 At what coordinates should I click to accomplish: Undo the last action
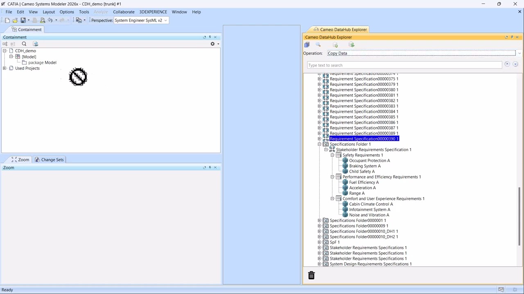[x=50, y=20]
